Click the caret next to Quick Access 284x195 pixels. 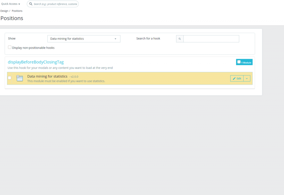[19, 4]
